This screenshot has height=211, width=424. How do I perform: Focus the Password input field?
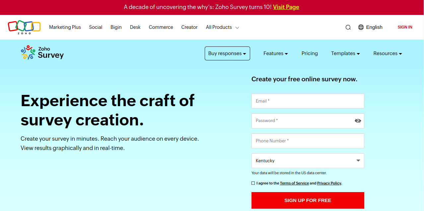point(308,121)
